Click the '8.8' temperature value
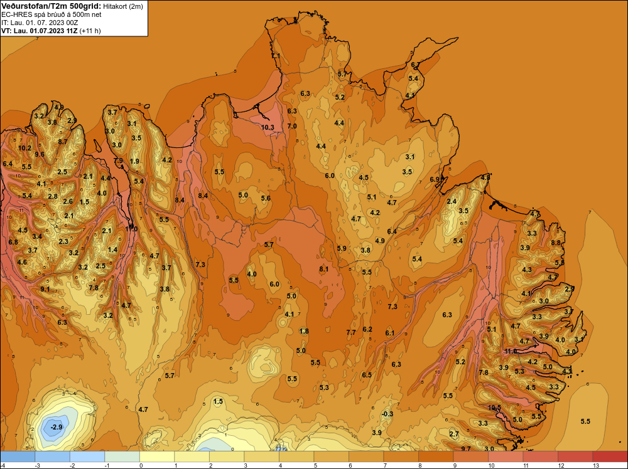This screenshot has height=469, width=628. (x=556, y=243)
